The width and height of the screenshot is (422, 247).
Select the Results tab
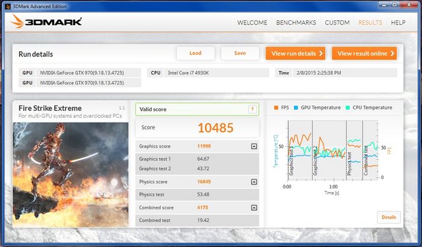click(x=371, y=22)
